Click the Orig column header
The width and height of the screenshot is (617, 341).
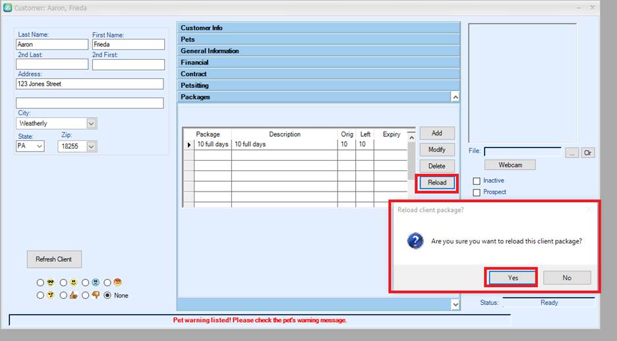(346, 134)
